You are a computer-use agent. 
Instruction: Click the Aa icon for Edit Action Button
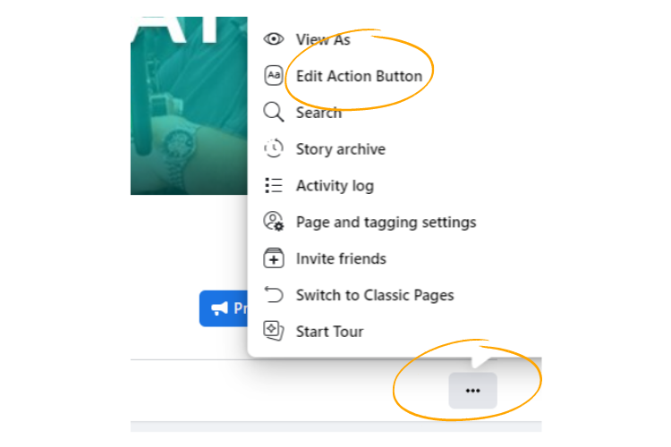(274, 76)
